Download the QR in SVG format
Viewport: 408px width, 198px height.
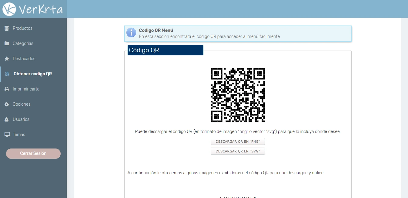(x=238, y=151)
